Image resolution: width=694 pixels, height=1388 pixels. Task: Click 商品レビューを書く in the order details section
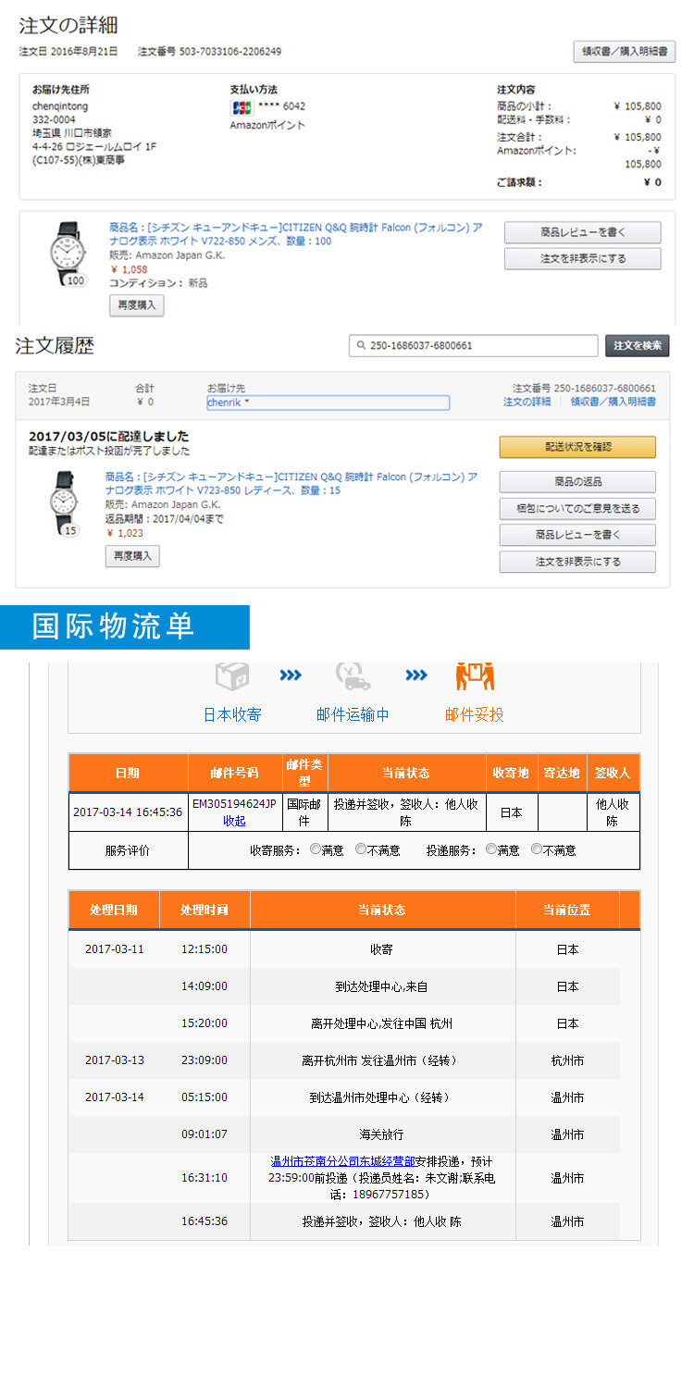point(583,232)
